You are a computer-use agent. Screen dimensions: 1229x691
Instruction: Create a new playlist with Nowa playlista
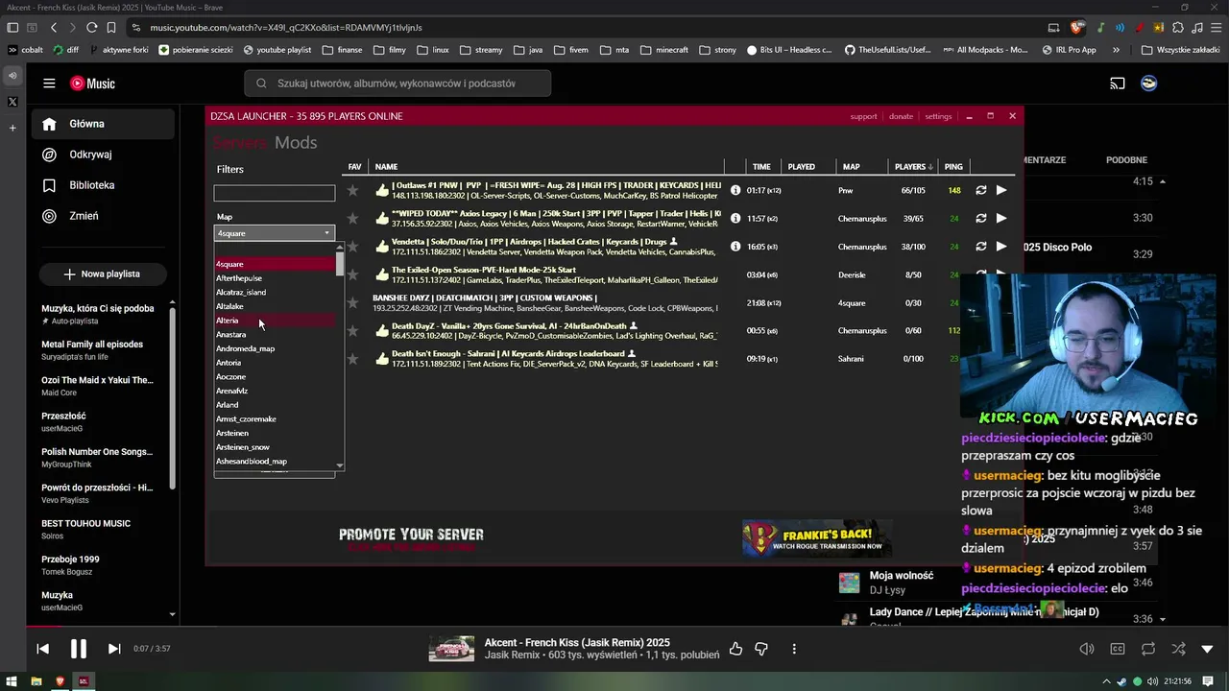103,274
